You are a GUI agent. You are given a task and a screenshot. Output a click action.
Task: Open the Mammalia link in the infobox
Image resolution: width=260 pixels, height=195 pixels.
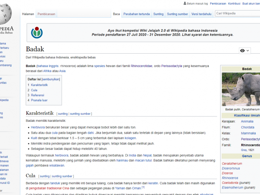tap(248, 133)
